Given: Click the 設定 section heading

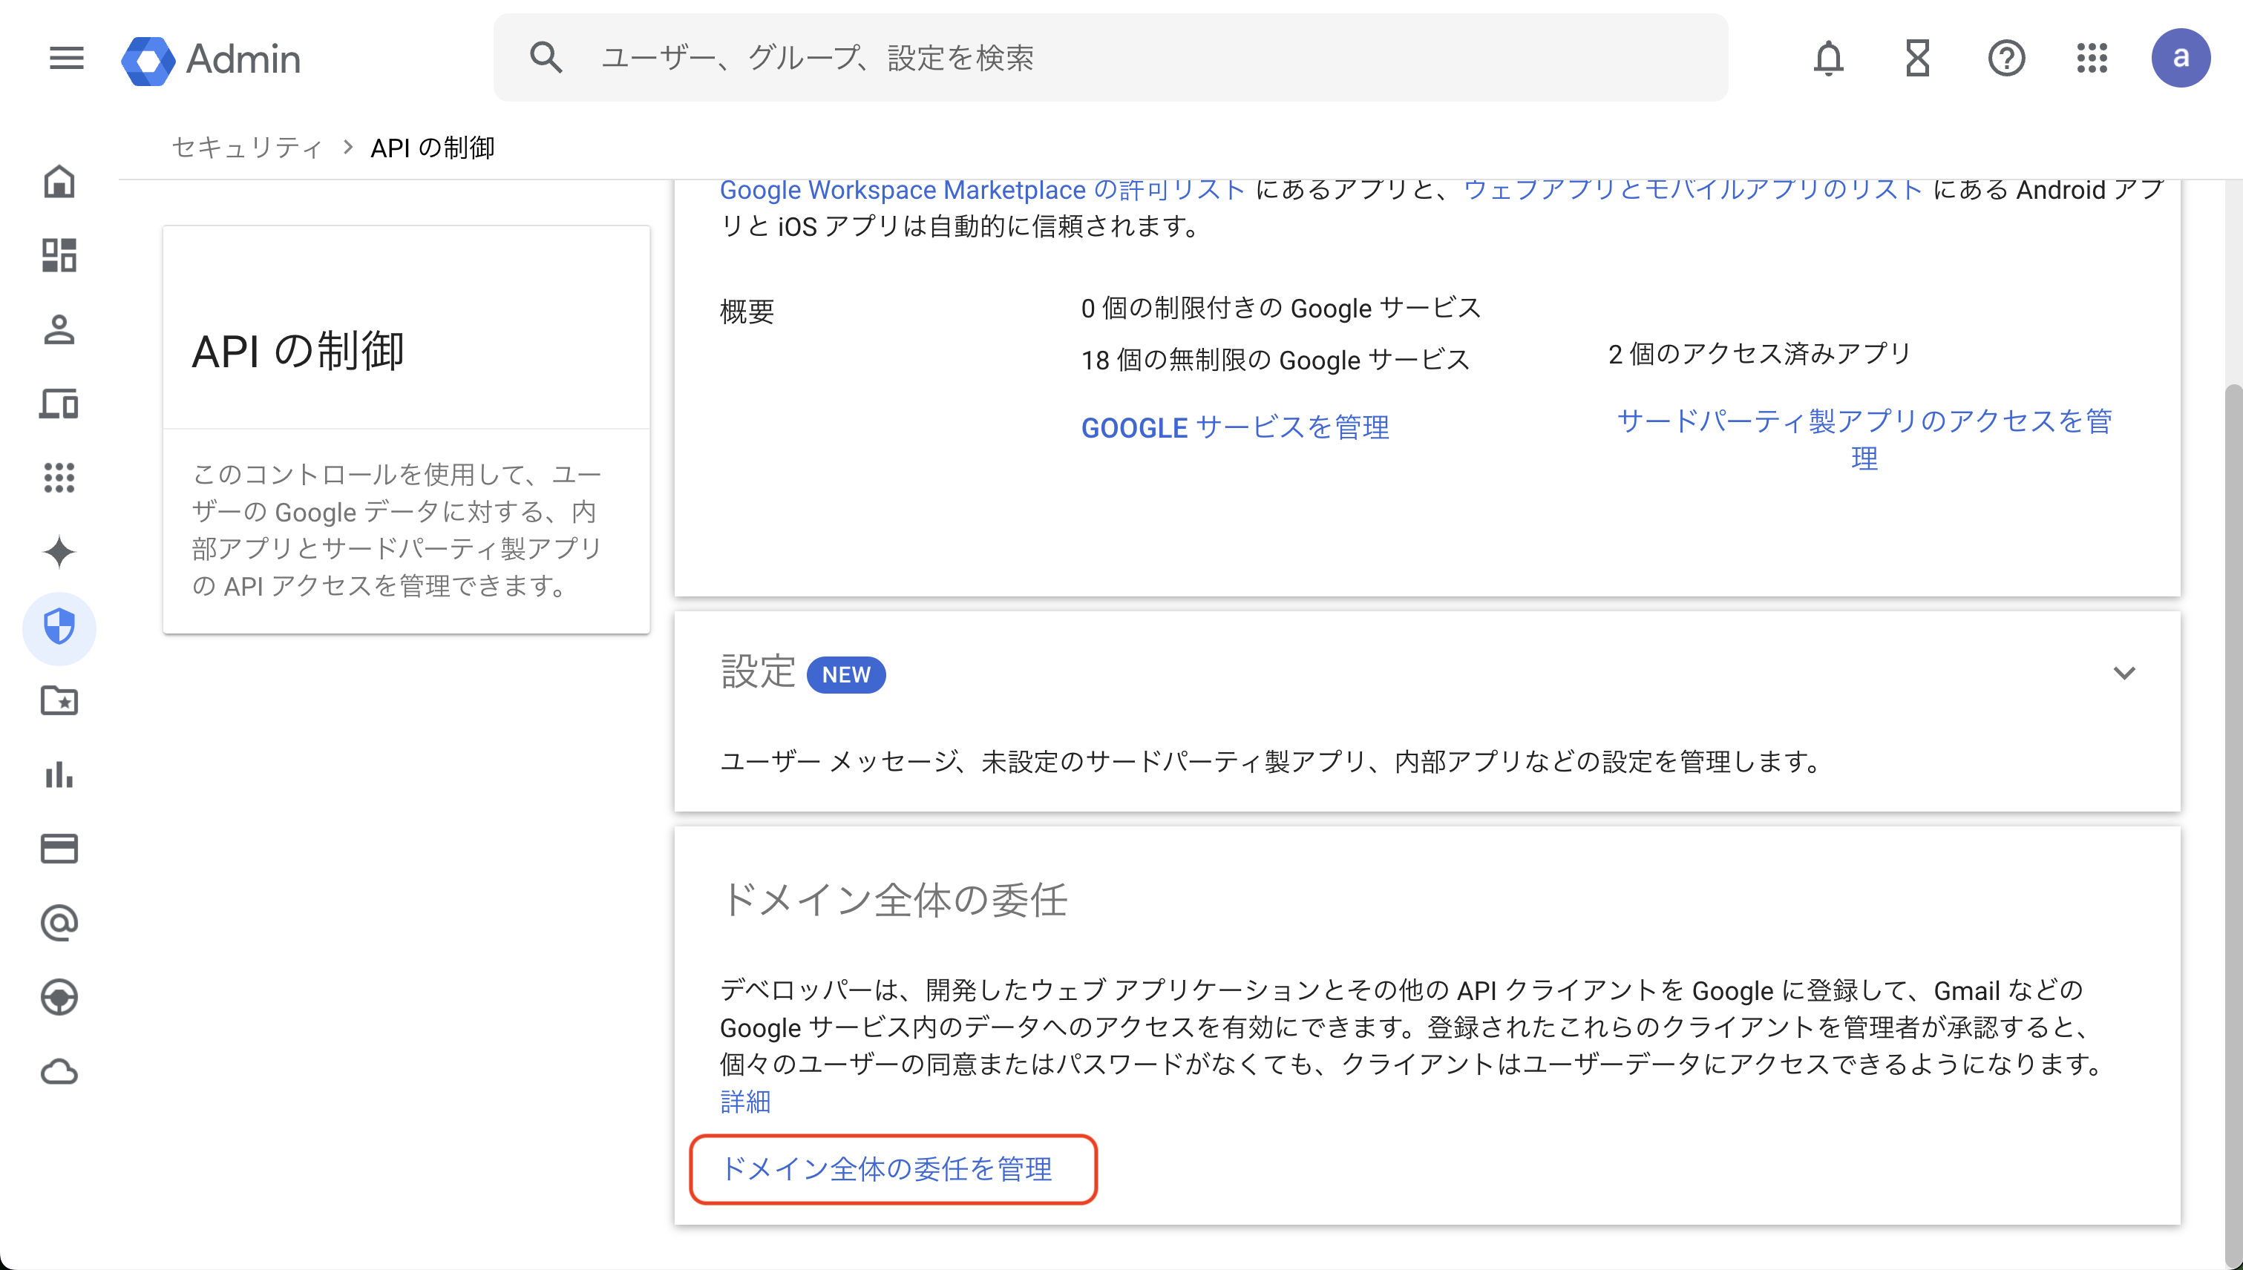Looking at the screenshot, I should click(x=758, y=673).
